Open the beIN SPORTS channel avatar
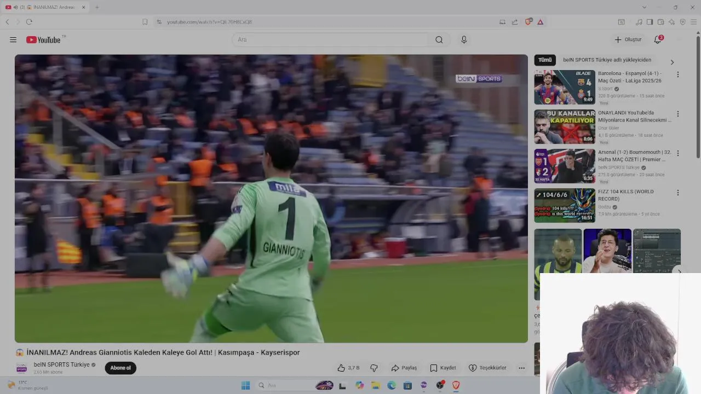Image resolution: width=701 pixels, height=394 pixels. coord(21,368)
